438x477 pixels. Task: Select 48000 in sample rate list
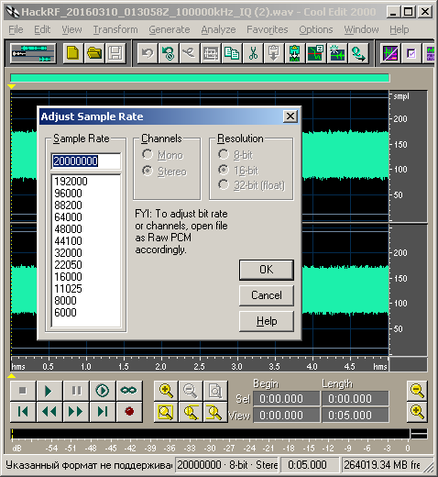[x=86, y=229]
